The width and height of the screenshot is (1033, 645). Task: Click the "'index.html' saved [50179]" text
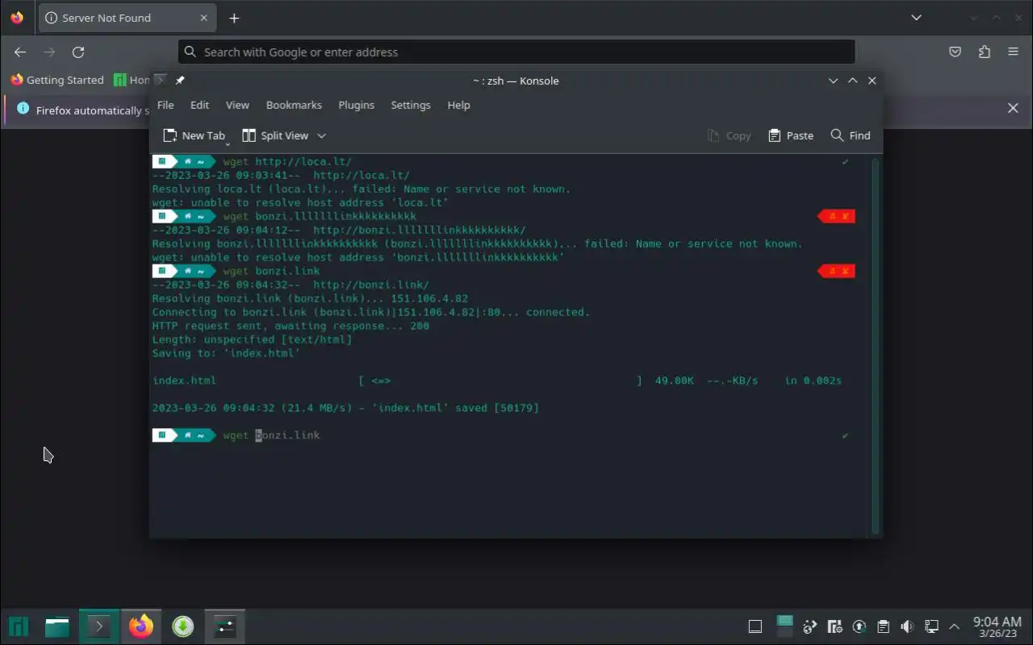click(455, 408)
